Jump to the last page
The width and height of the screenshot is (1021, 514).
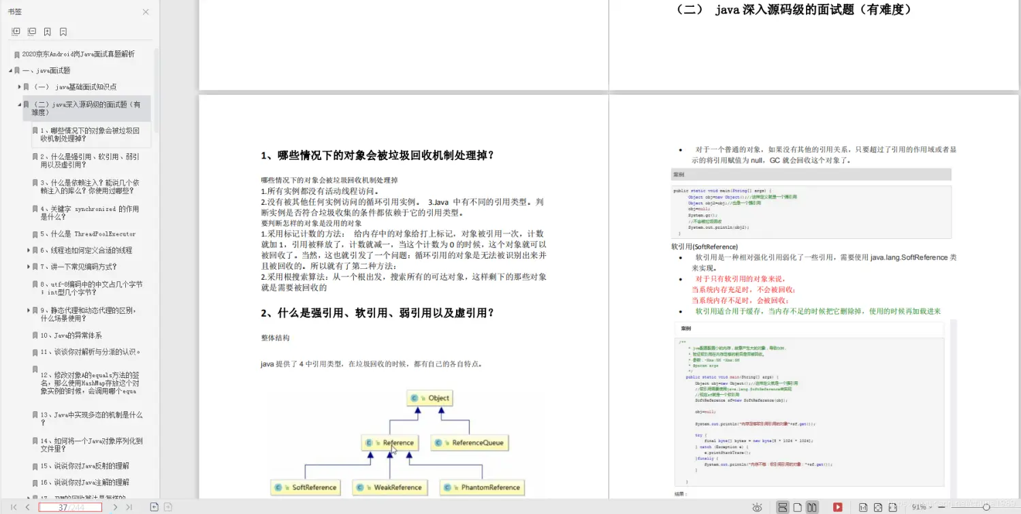tap(129, 507)
